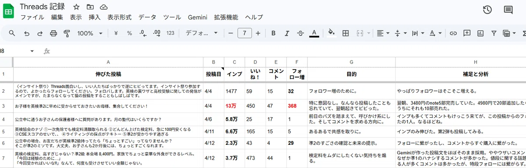Open the text color picker
The image size is (526, 168).
314,33
